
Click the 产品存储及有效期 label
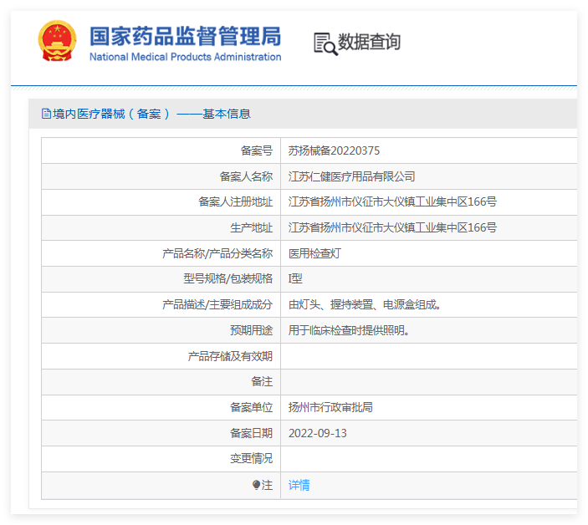(230, 356)
